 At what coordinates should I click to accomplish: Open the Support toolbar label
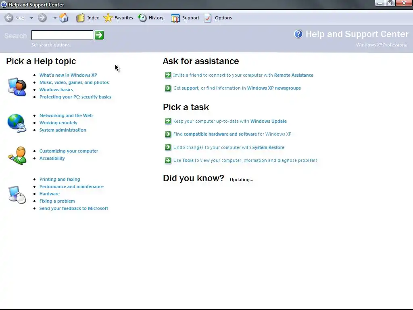pyautogui.click(x=191, y=18)
